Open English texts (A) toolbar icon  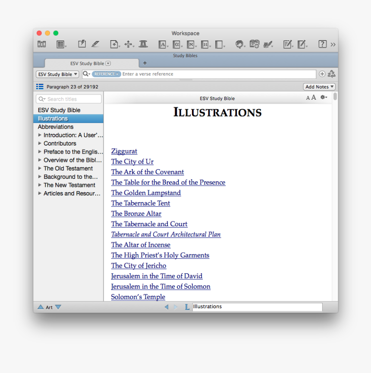click(162, 44)
